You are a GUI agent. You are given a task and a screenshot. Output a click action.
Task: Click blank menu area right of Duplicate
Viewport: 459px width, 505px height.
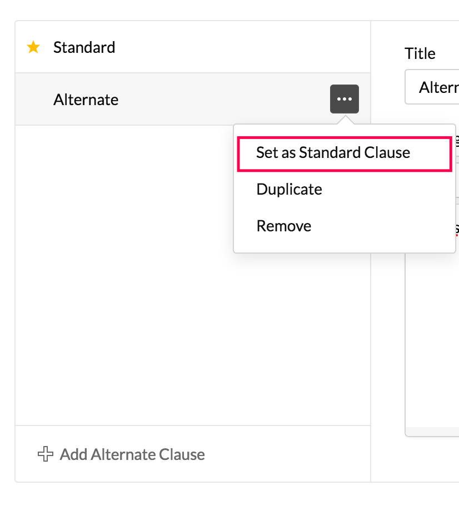(389, 190)
